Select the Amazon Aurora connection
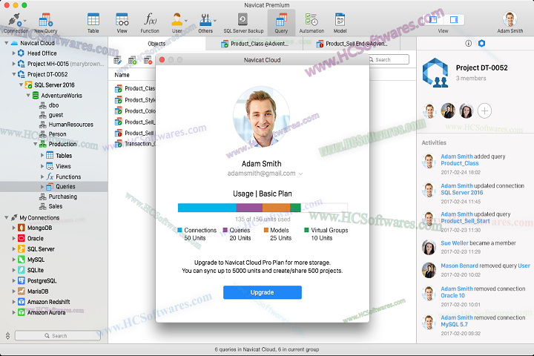 pos(46,313)
